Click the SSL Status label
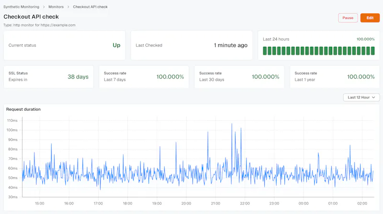The height and width of the screenshot is (214, 383). pyautogui.click(x=18, y=73)
